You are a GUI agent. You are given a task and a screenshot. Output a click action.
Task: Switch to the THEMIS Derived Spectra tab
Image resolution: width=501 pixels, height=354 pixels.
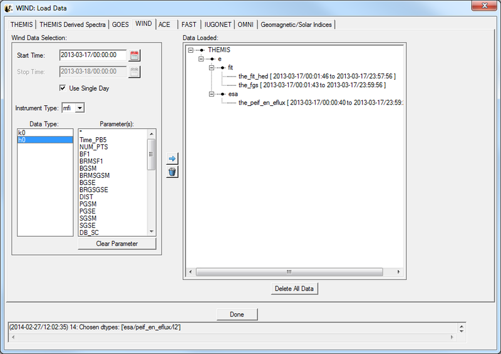coord(73,24)
